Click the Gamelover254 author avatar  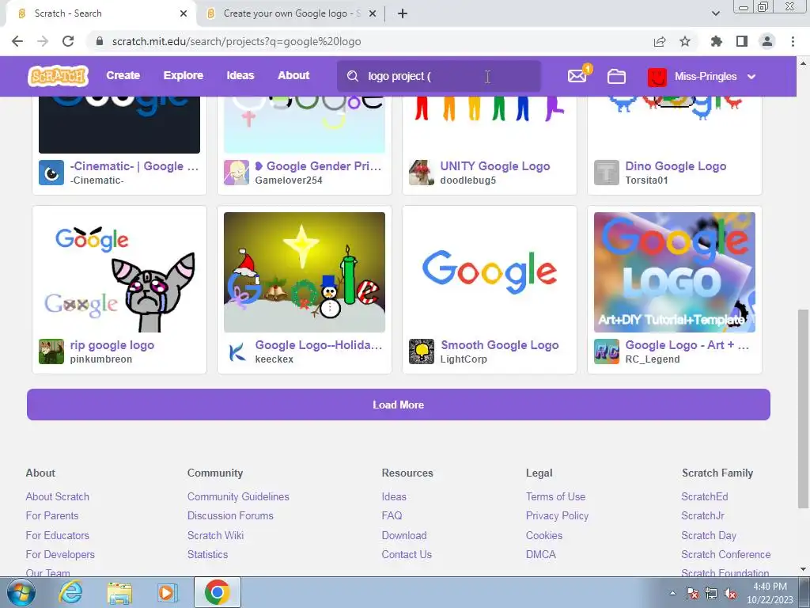[237, 173]
